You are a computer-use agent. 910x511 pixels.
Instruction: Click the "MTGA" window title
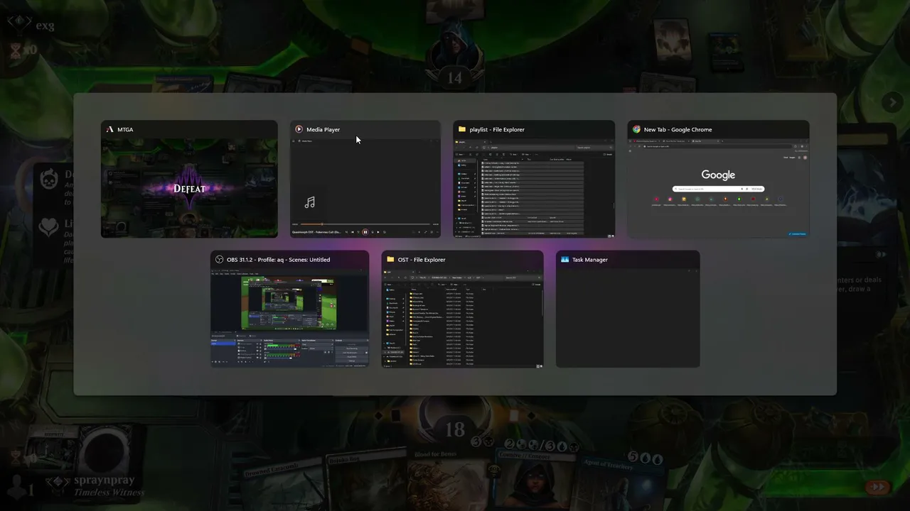(x=125, y=130)
